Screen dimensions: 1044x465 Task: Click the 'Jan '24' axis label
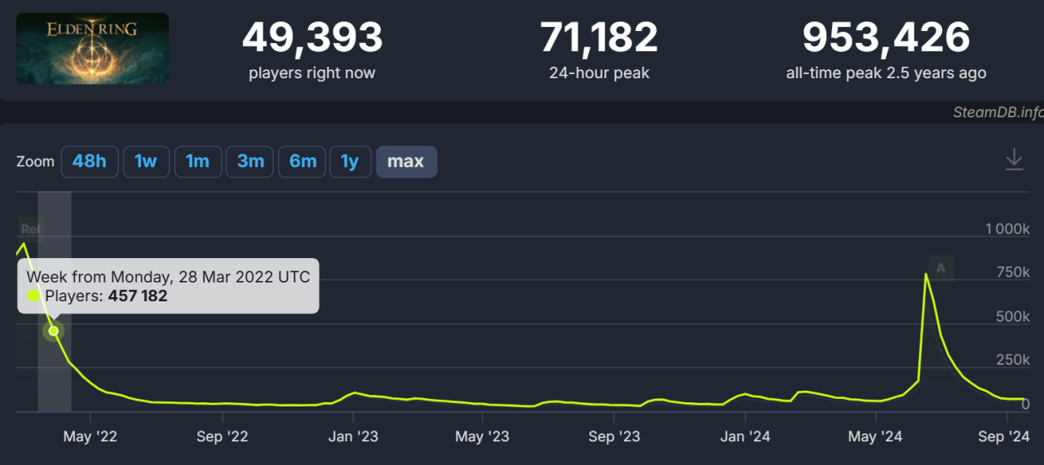[745, 437]
